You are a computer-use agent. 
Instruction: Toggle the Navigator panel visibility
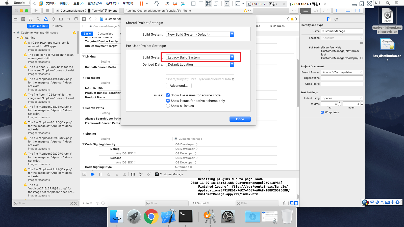point(338,11)
